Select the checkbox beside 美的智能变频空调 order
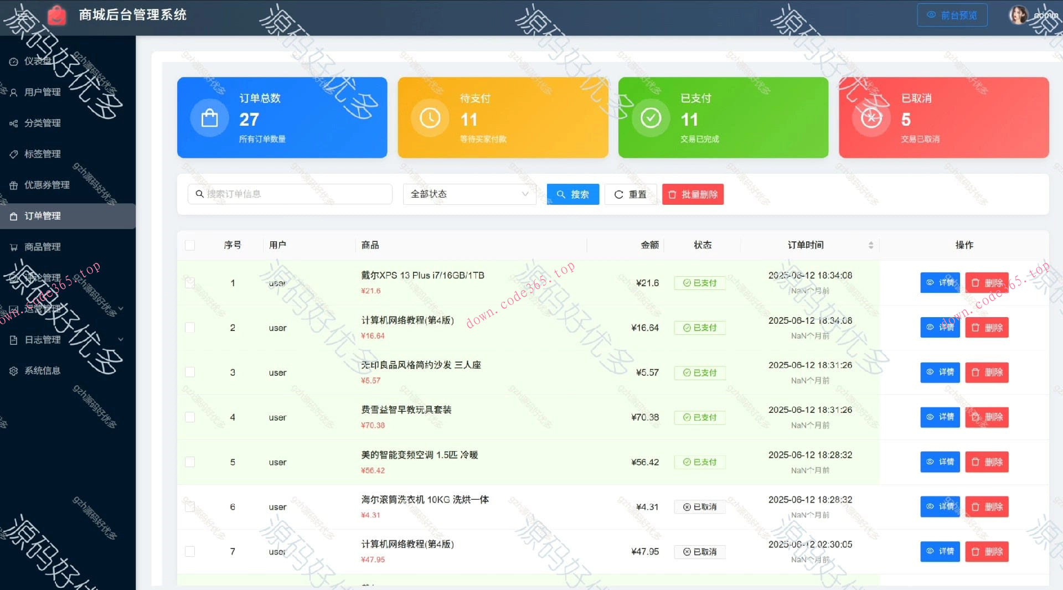The image size is (1063, 590). [x=190, y=462]
